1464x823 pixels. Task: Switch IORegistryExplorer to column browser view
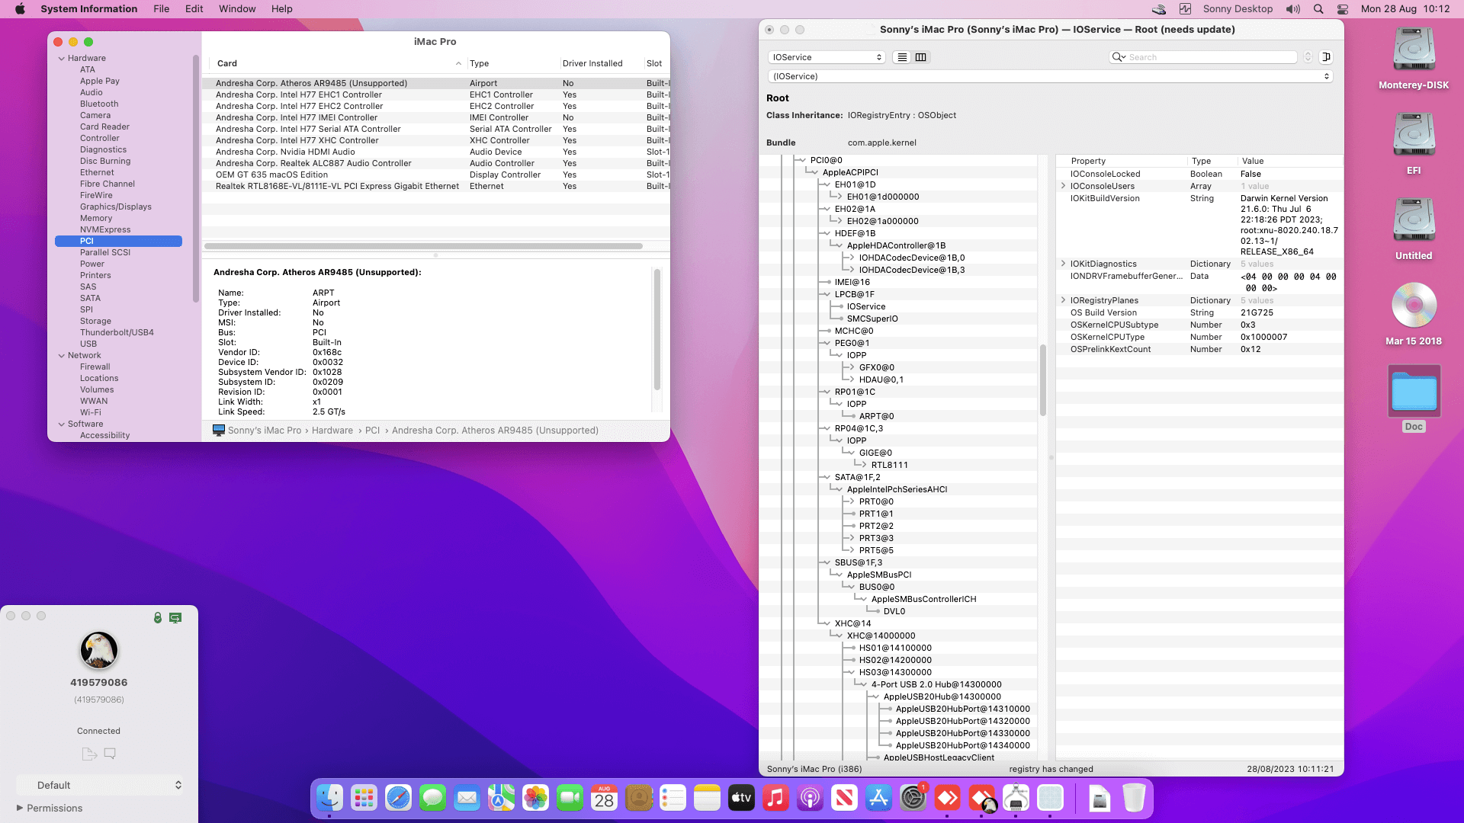tap(921, 57)
